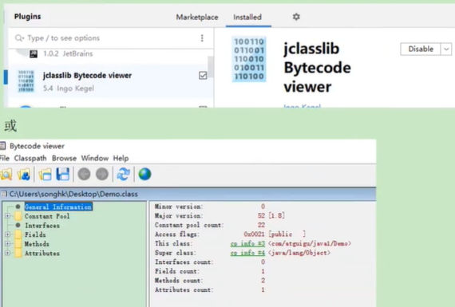455x307 pixels.
Task: Select jclasslib Bytecode viewer plugin row
Action: 111,81
